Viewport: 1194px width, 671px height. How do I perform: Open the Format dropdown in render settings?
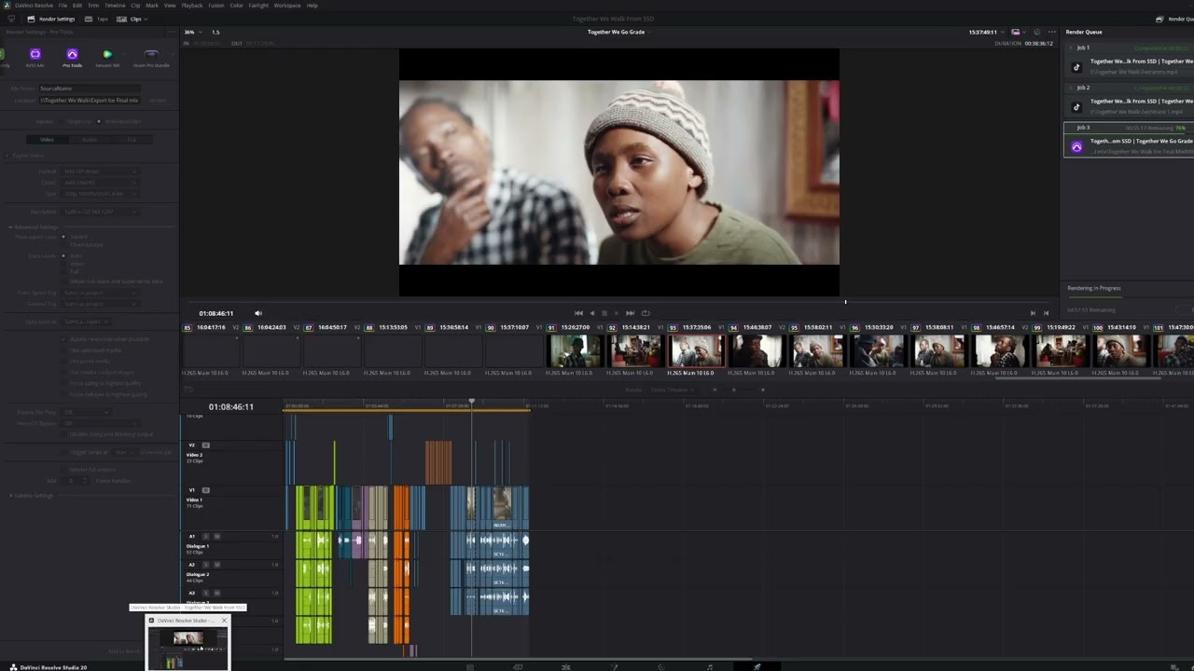100,171
